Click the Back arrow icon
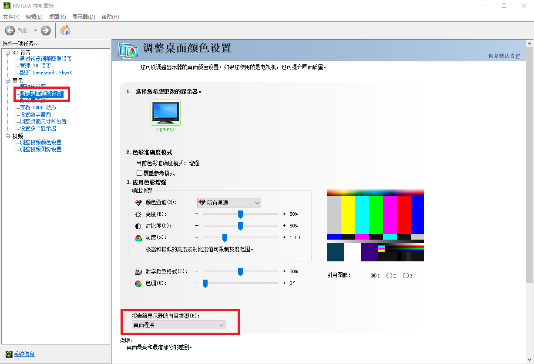534x364 pixels. 10,30
